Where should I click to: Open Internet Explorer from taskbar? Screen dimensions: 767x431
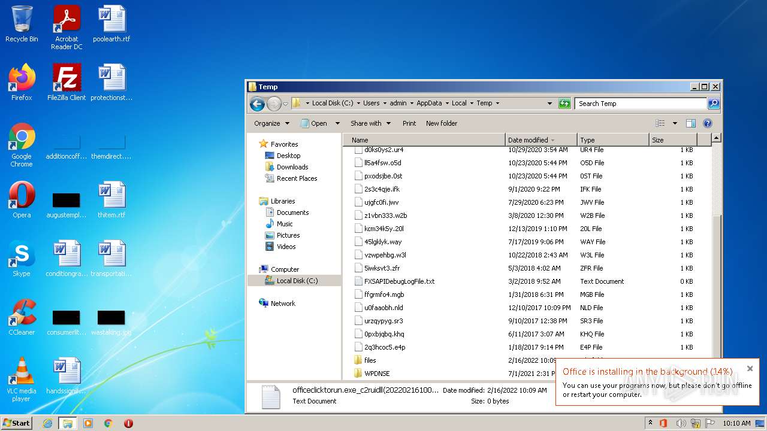(x=47, y=423)
